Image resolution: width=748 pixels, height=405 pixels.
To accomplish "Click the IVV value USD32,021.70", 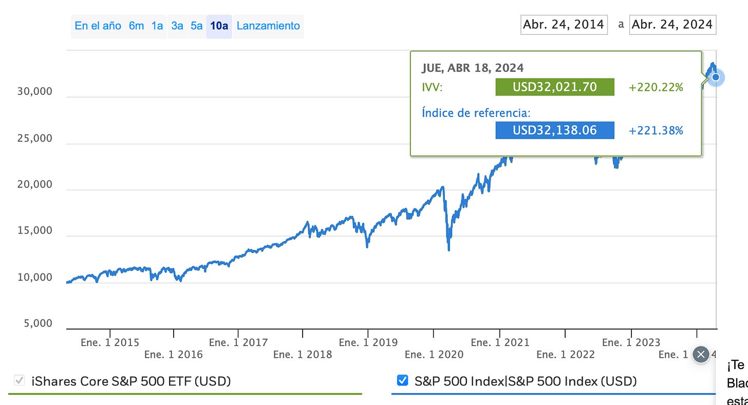I will 555,87.
